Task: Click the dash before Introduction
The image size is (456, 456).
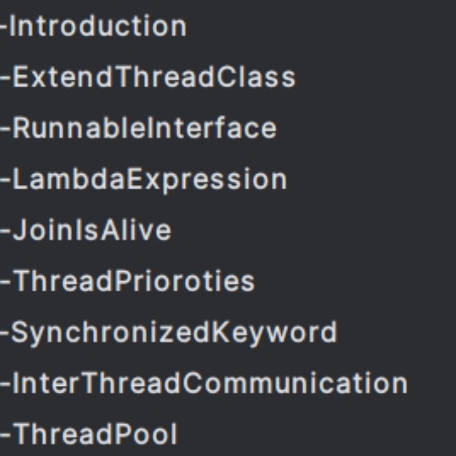Action: coord(4,28)
